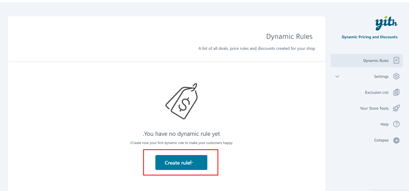Click the Dynamic Rules page heading
Screen dimensions: 409x191
pos(289,36)
